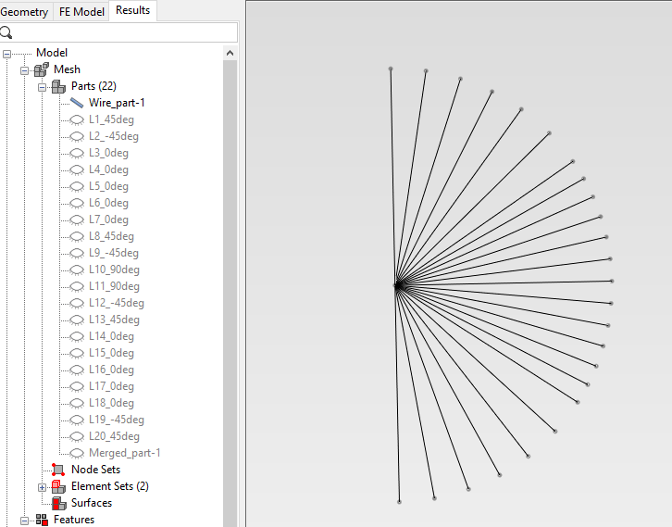Click the scroll-up arrow of the tree
The image size is (672, 527).
tap(230, 53)
